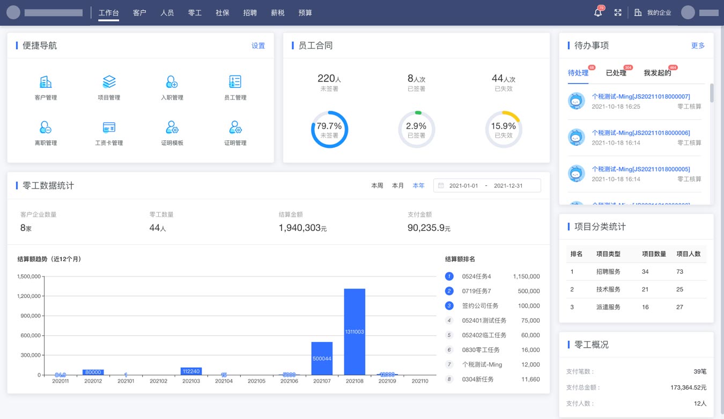Open the 员工管理 icon
The height and width of the screenshot is (419, 724).
[x=235, y=82]
